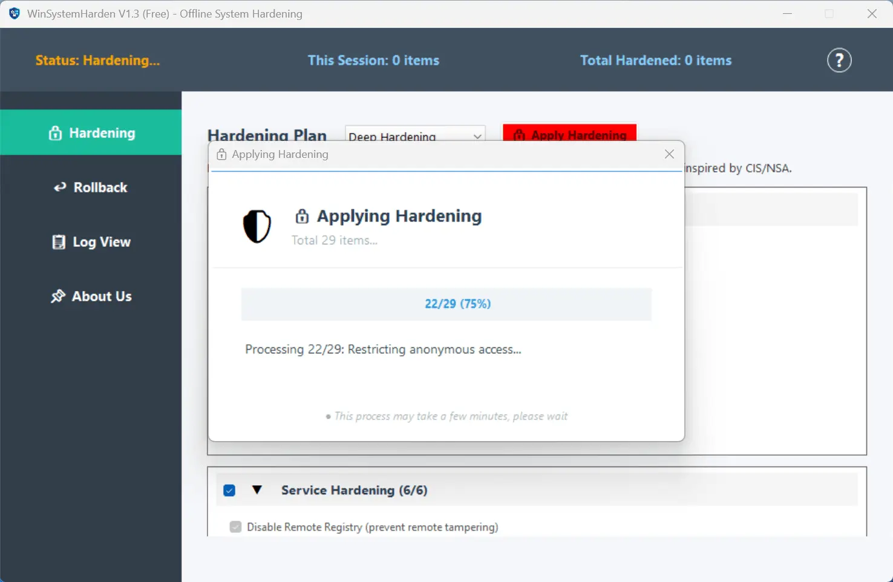This screenshot has height=582, width=893.
Task: Switch to the Hardening sidebar tab
Action: pyautogui.click(x=91, y=132)
